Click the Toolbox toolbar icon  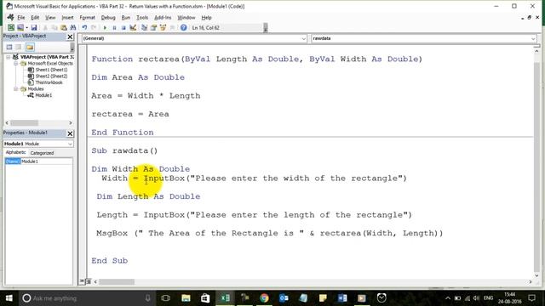172,27
